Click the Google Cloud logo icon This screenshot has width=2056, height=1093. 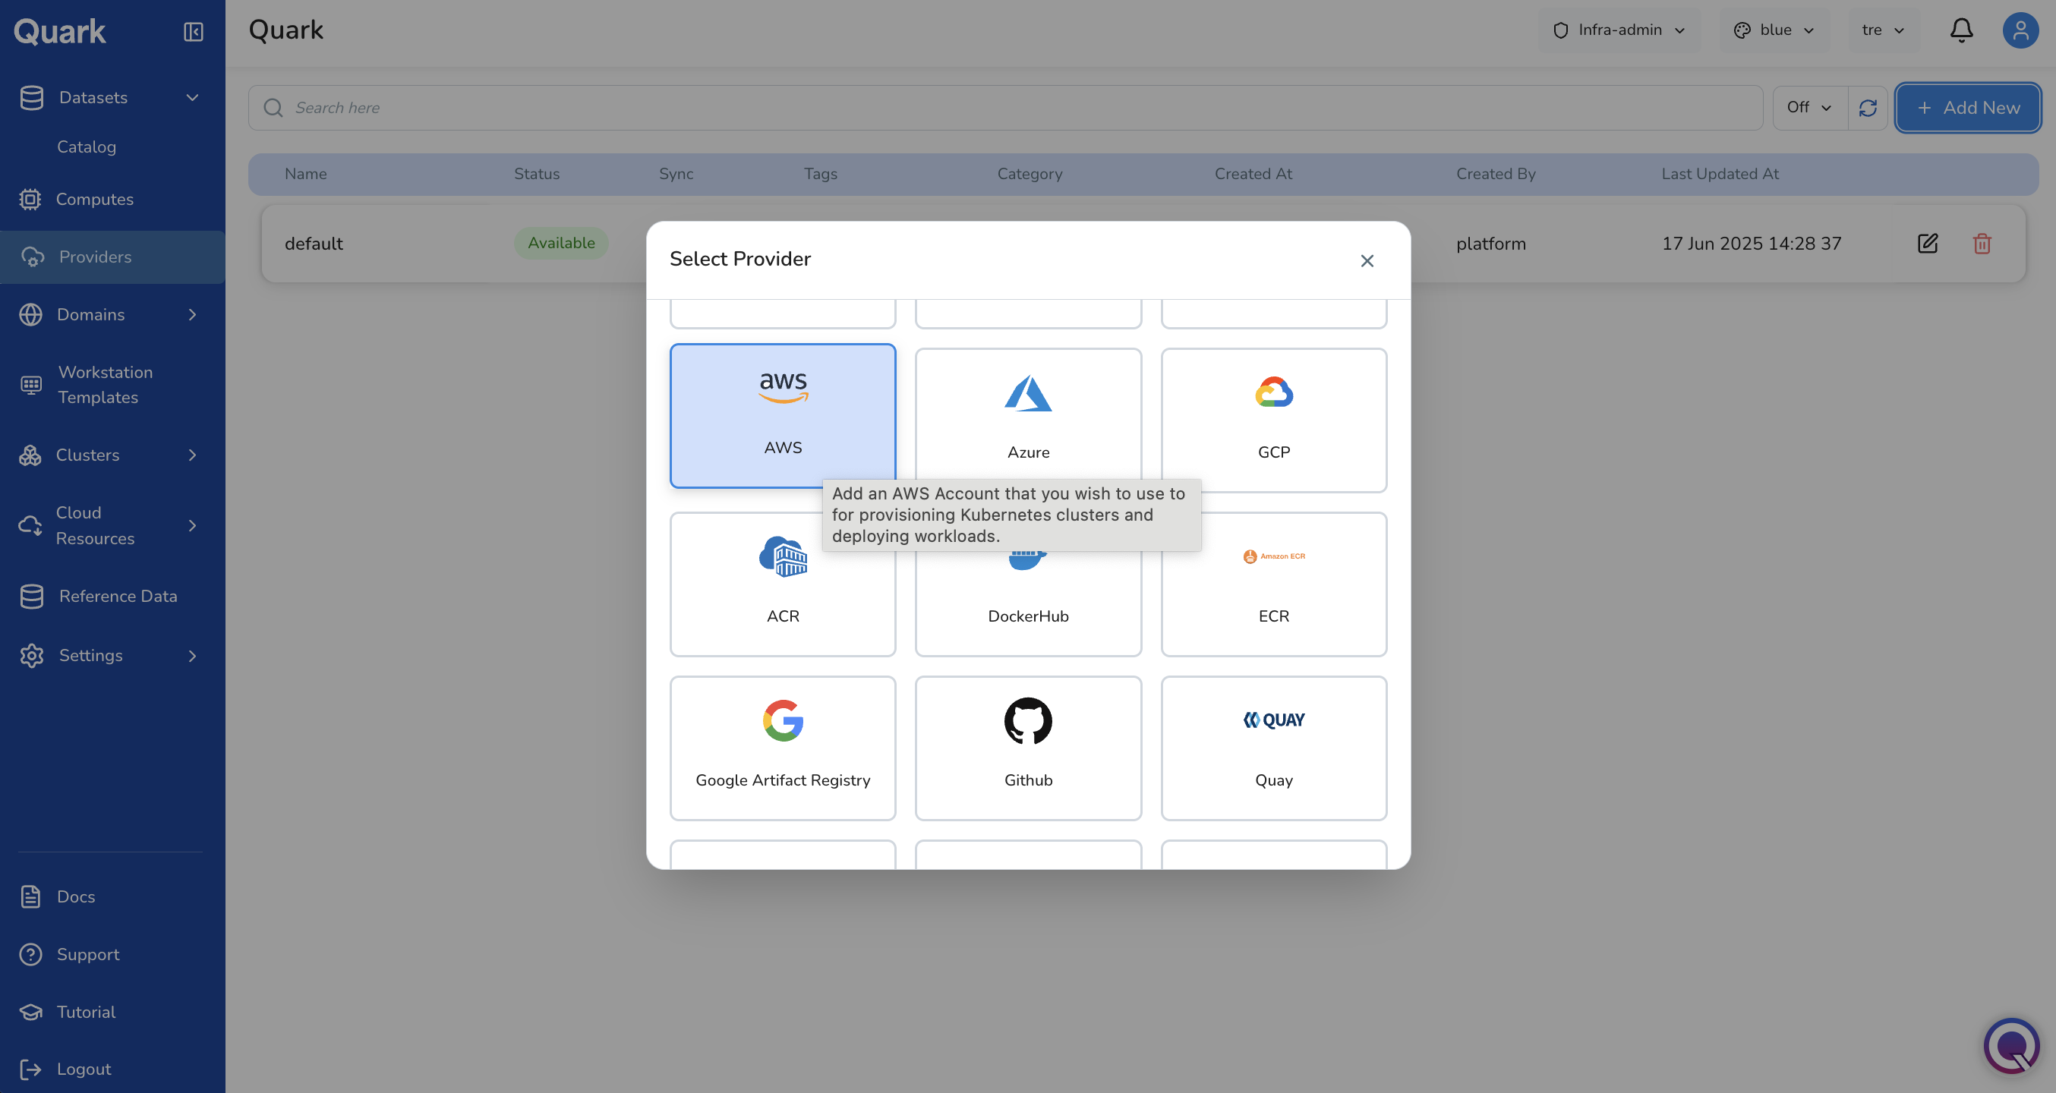tap(1274, 392)
